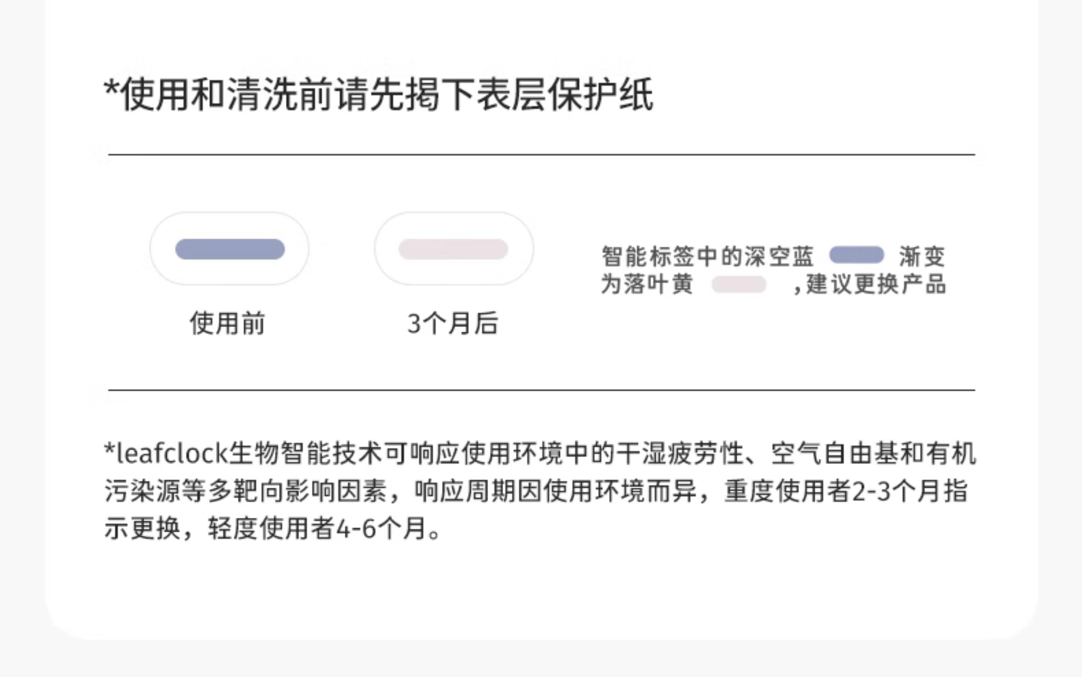Click the text 为落叶黄

click(647, 284)
